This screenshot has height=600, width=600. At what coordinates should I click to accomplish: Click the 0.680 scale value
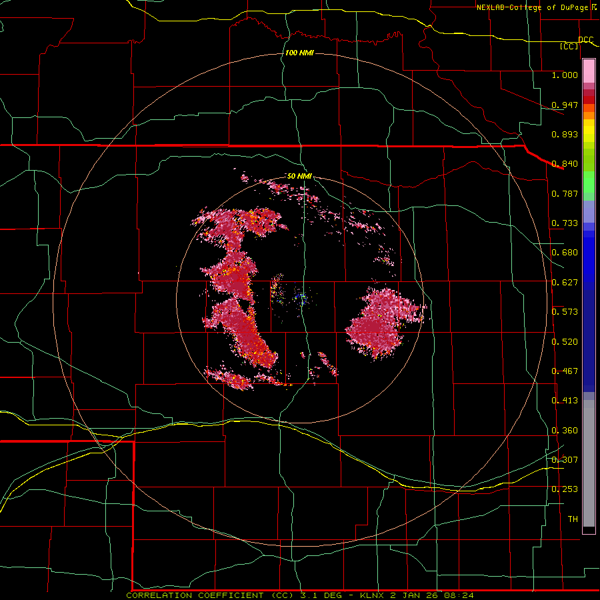click(x=565, y=253)
